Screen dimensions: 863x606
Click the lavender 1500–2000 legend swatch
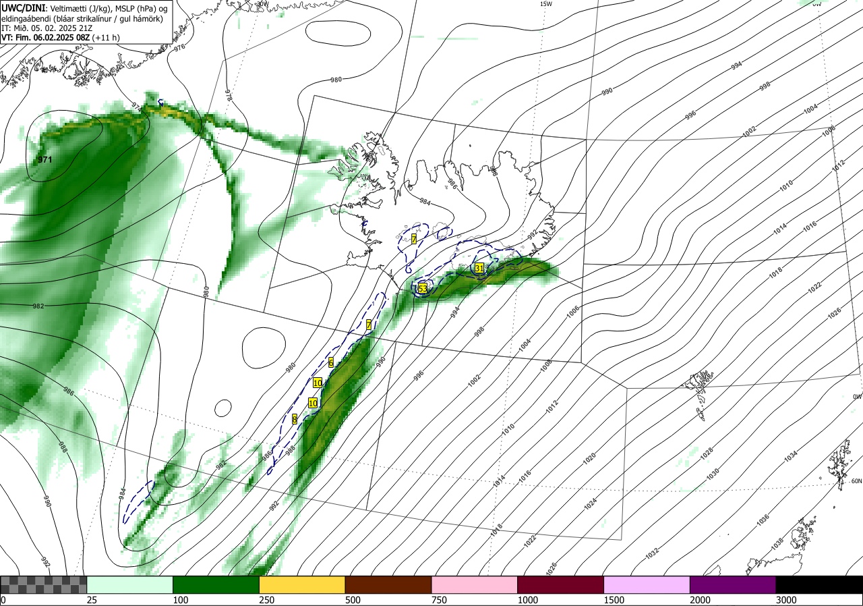pos(647,584)
